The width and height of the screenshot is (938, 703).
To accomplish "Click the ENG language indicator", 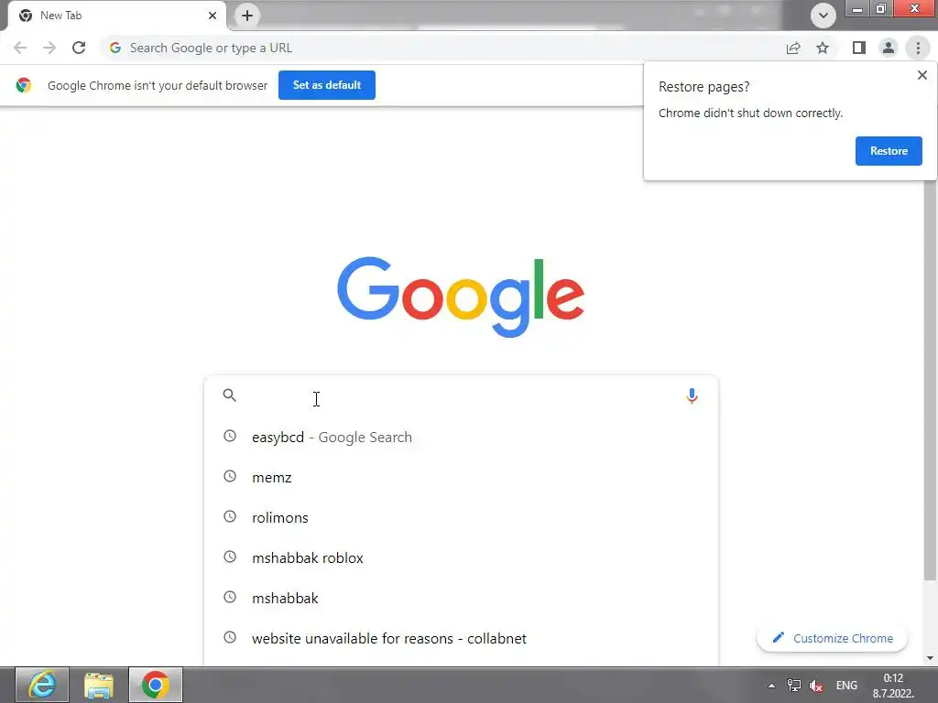I will click(846, 685).
